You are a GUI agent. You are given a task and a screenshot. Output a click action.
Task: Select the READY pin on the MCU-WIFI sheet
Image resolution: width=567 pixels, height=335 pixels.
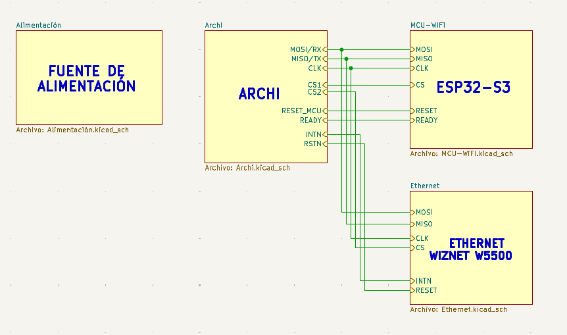coord(424,120)
